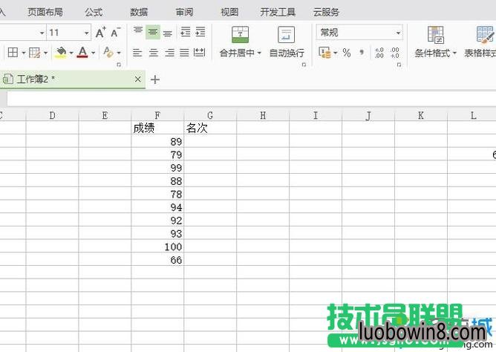496x352 pixels.
Task: Toggle 自动换行 wrap text
Action: click(x=287, y=42)
